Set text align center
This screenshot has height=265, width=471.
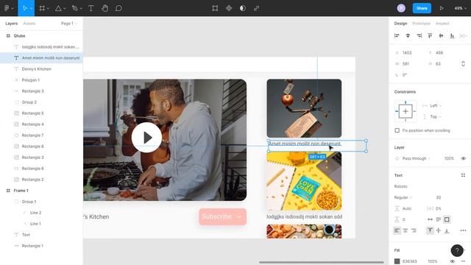pos(406,230)
